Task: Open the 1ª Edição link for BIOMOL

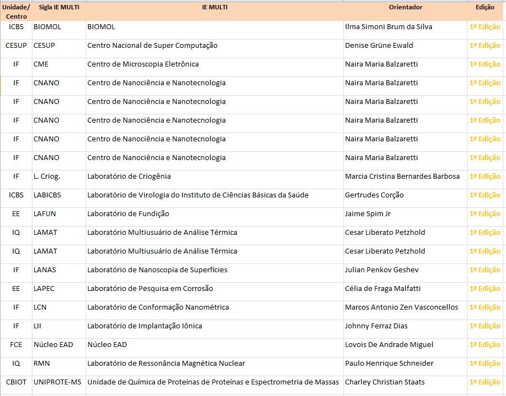Action: click(x=485, y=27)
